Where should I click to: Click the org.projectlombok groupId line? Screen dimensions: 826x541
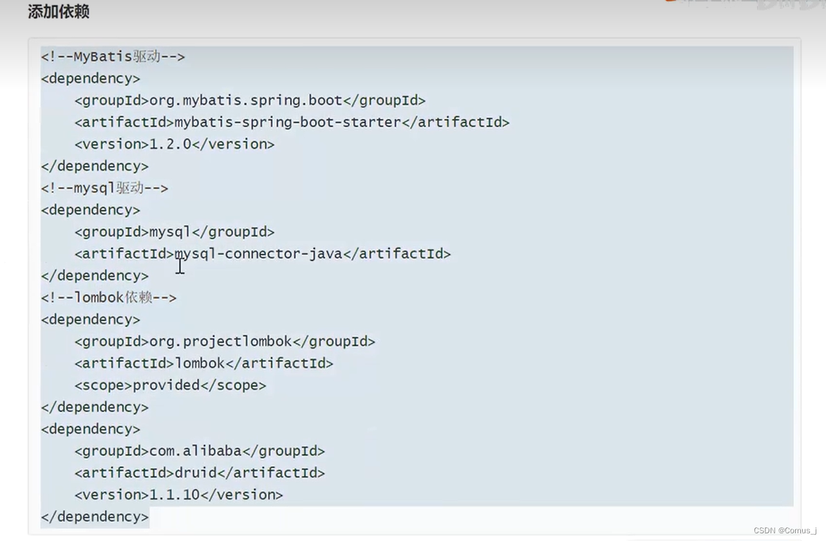point(225,341)
